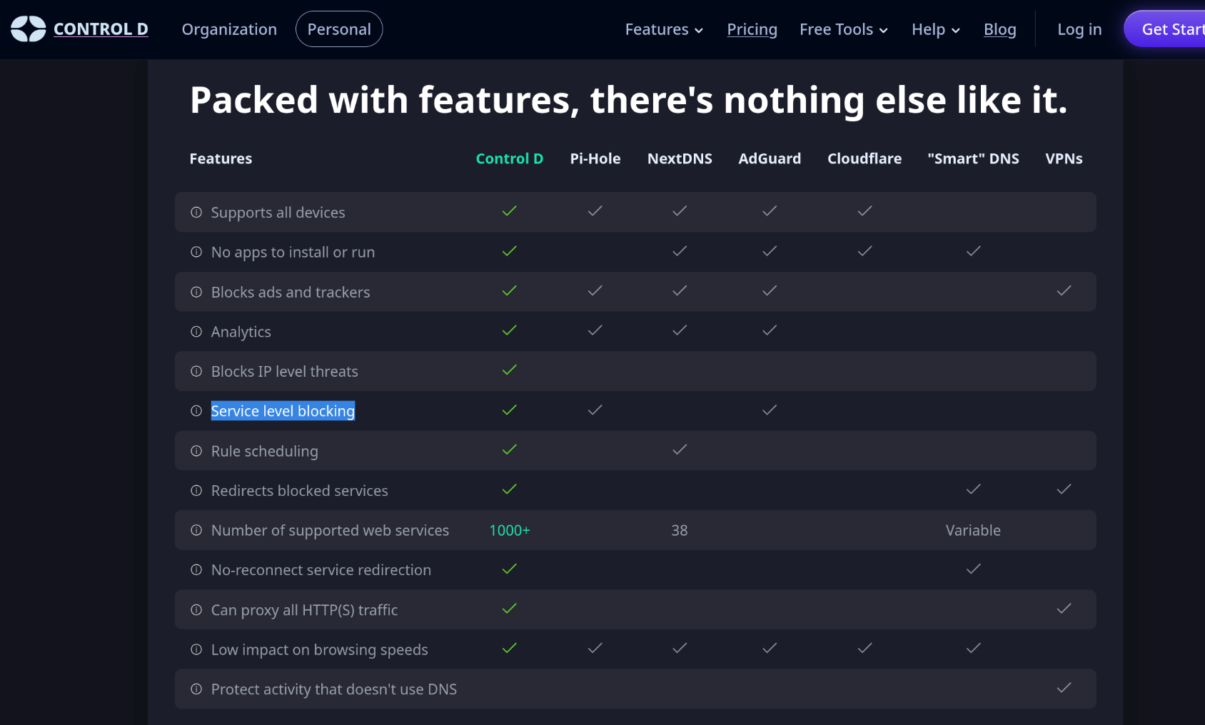Screen dimensions: 1205x725
Task: Click the Cloudflare column header
Action: tap(864, 158)
